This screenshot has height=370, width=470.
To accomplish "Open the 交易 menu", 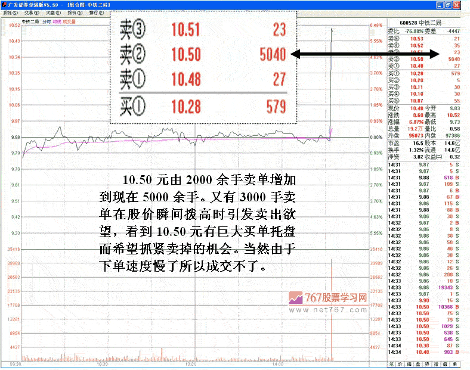I will [29, 12].
